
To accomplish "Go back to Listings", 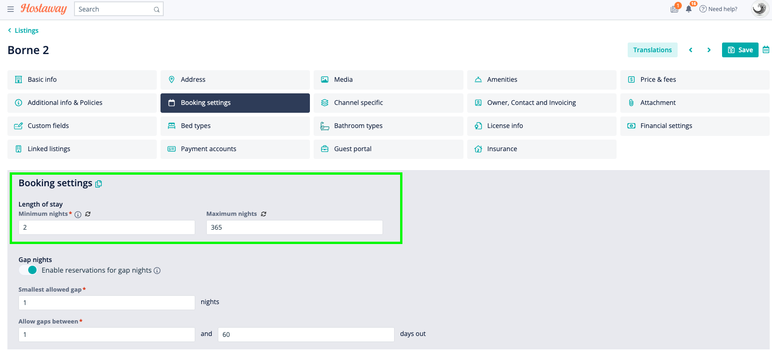I will (x=23, y=31).
